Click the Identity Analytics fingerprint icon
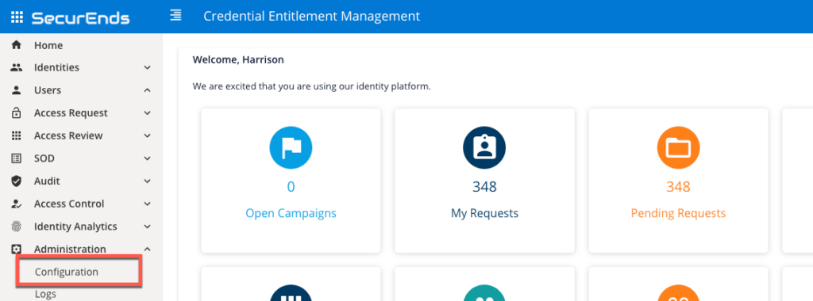The height and width of the screenshot is (301, 813). click(x=17, y=227)
